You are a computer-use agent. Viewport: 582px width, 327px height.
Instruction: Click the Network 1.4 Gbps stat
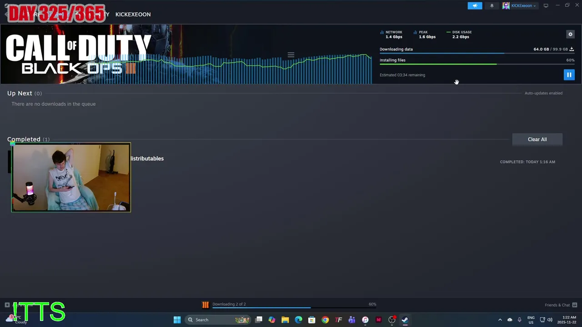391,35
